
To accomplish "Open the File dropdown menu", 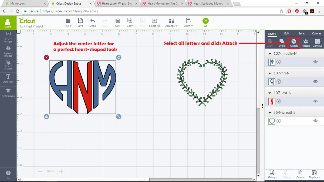I will tap(68, 23).
